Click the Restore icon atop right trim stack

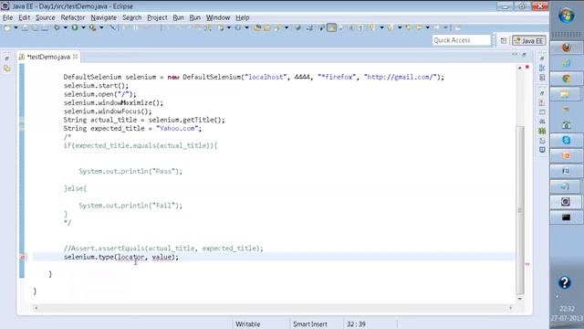click(x=542, y=58)
